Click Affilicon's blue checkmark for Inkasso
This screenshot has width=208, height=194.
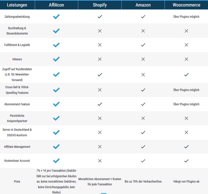(57, 59)
